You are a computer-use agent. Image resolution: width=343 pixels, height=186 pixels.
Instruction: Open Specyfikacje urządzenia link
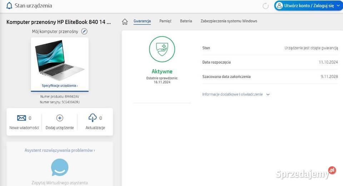[60, 86]
